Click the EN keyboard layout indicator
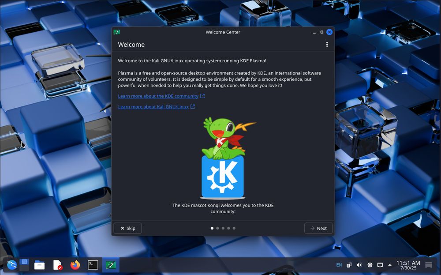This screenshot has width=441, height=275. click(339, 265)
